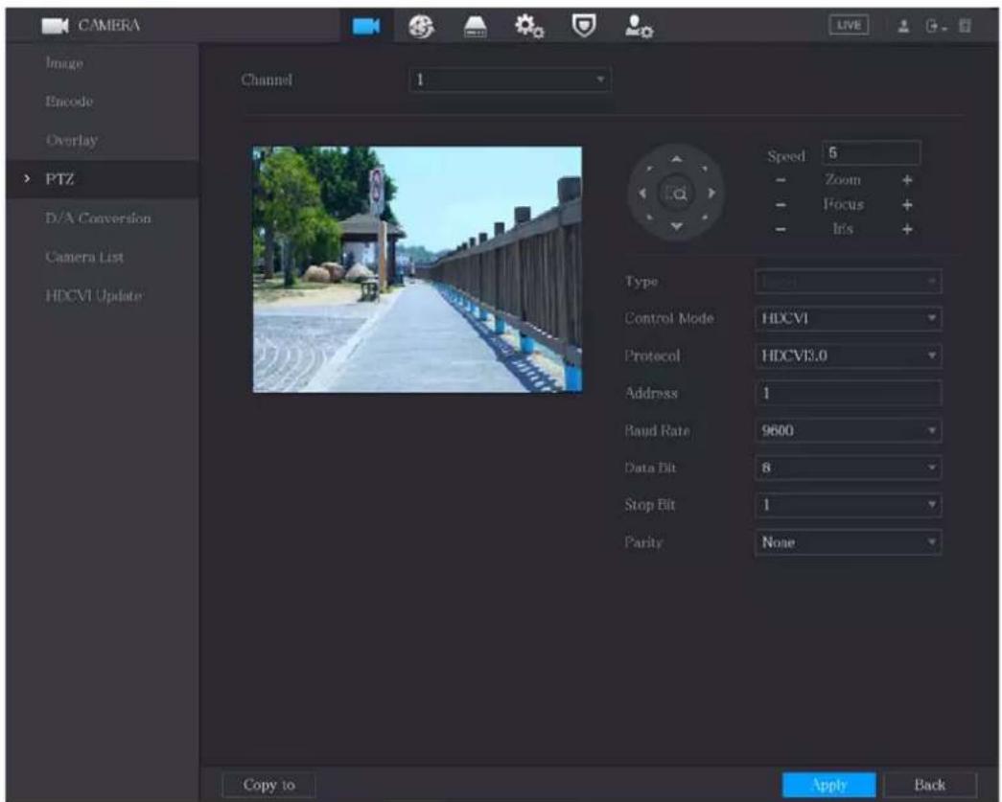Select PTZ in sidebar

103,179
